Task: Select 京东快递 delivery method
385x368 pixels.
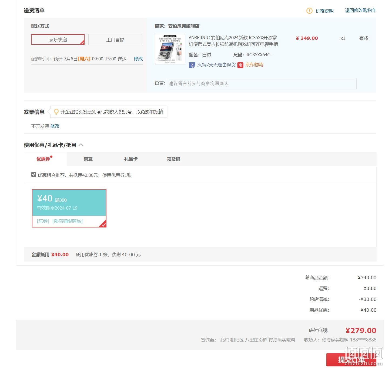Action: click(58, 40)
